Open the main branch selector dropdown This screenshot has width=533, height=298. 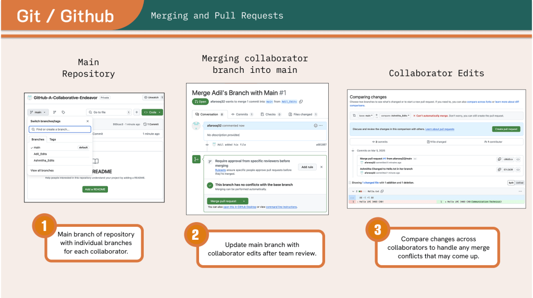38,112
